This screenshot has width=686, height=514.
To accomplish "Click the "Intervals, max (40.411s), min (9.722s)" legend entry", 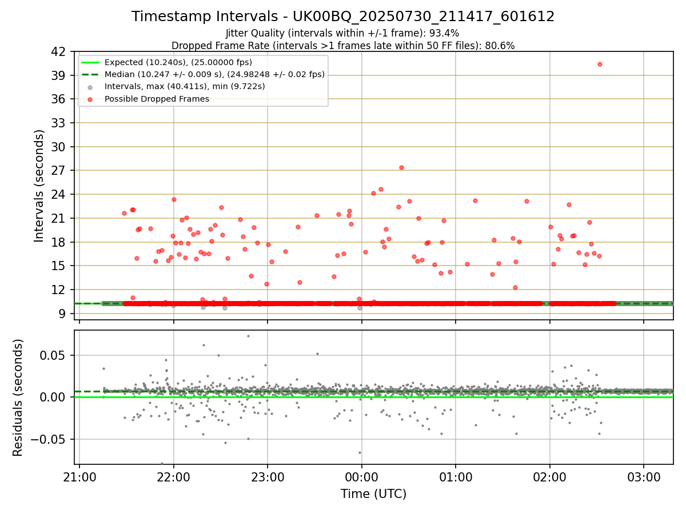I will click(x=185, y=86).
